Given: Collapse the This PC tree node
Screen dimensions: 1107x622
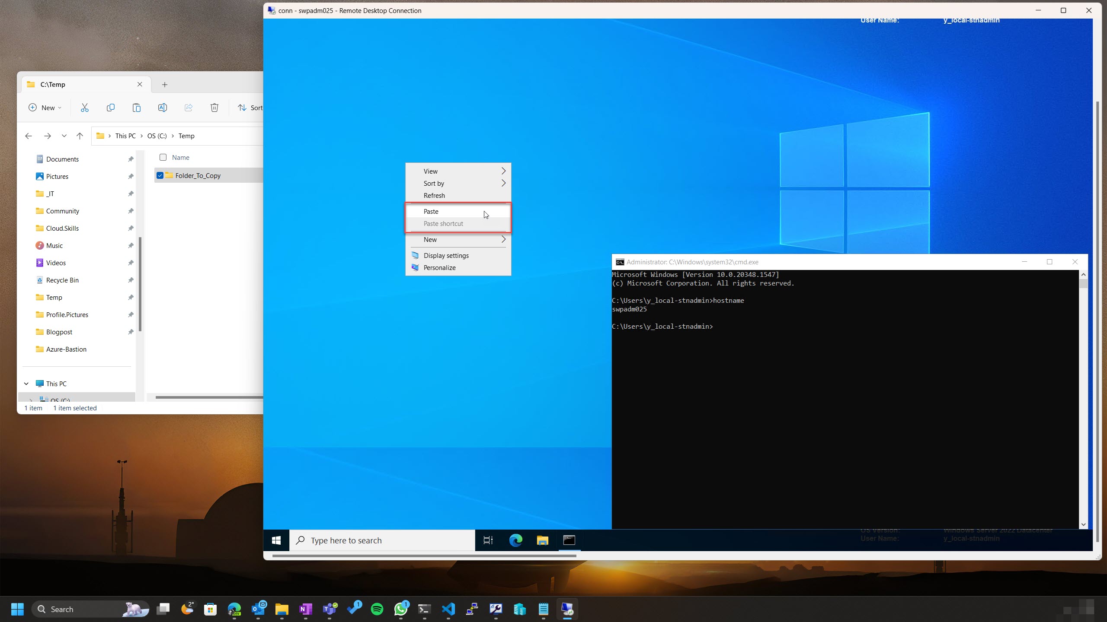Looking at the screenshot, I should 26,384.
